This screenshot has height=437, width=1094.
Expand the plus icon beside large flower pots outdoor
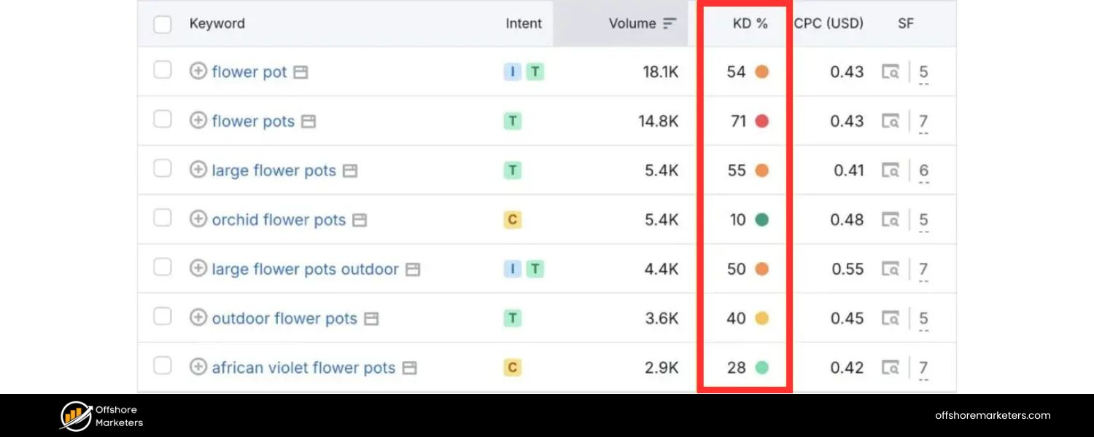(x=198, y=268)
